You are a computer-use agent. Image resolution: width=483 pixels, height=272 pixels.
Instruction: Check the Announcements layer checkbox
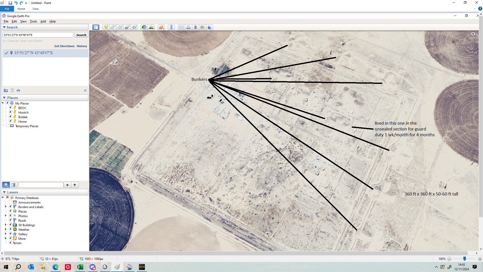[x=11, y=202]
